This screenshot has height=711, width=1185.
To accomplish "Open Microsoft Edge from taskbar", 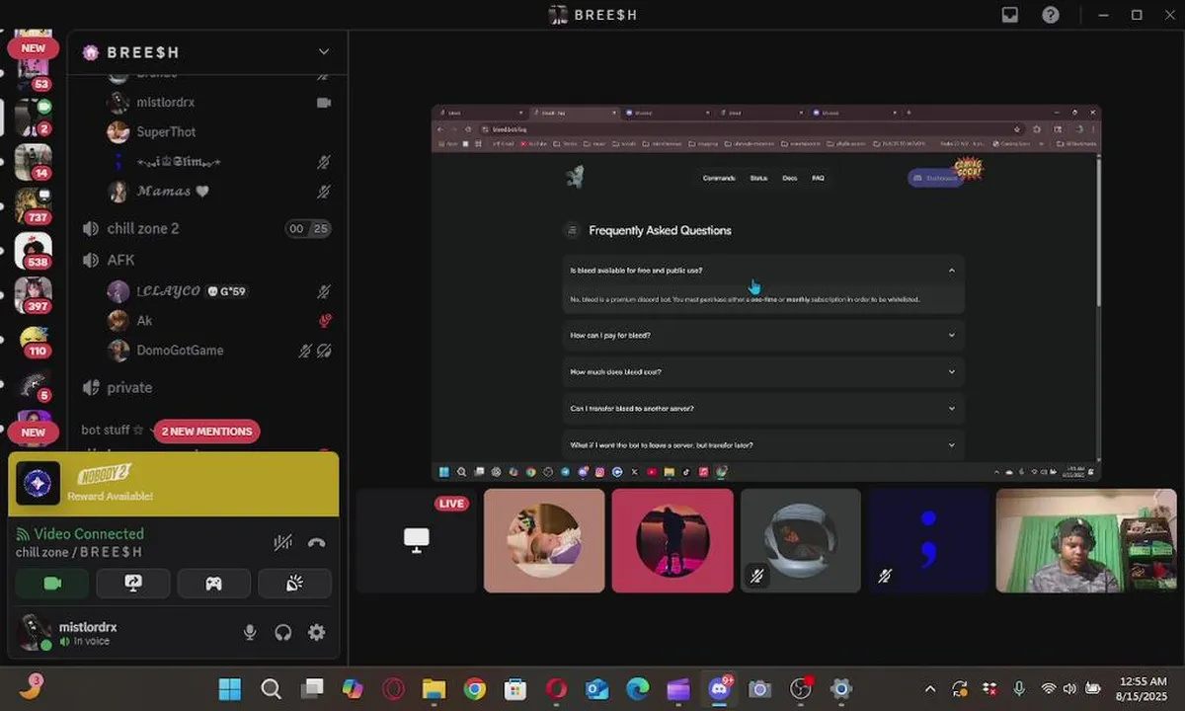I will (638, 688).
